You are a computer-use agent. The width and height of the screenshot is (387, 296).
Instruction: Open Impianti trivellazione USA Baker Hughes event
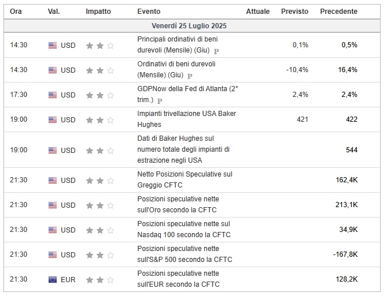click(x=187, y=119)
